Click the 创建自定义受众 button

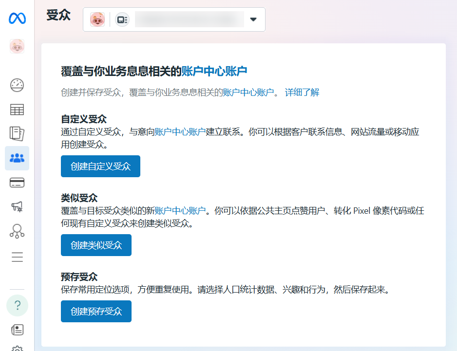[x=100, y=166]
